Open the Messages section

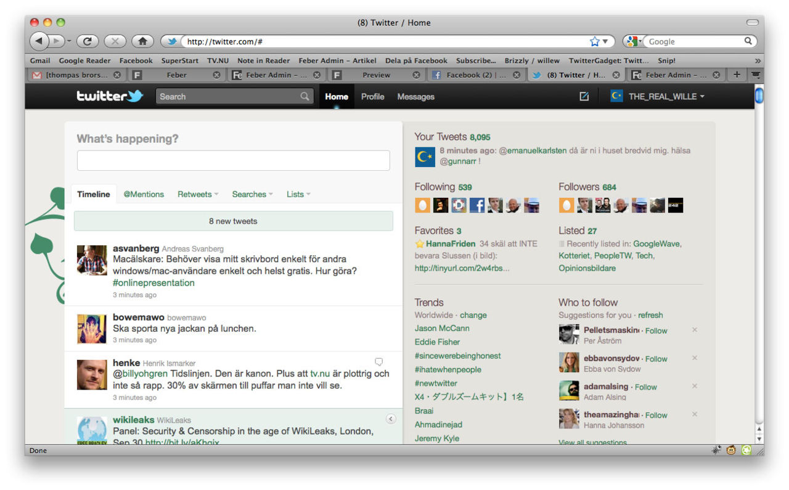[x=415, y=97]
